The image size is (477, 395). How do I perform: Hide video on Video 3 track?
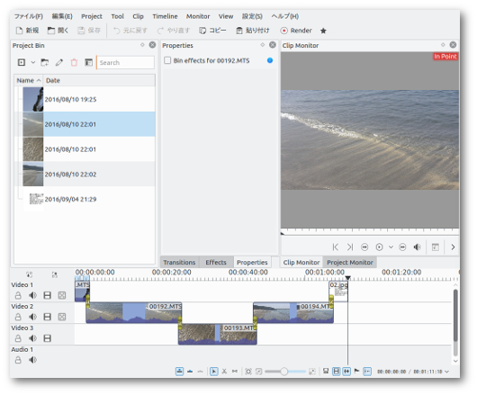pyautogui.click(x=47, y=338)
